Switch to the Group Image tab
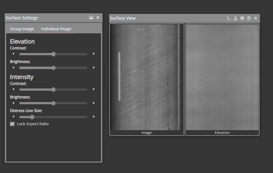The image size is (273, 173). click(22, 29)
